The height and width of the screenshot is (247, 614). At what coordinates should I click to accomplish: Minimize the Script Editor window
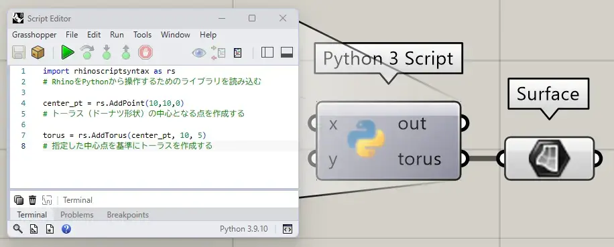222,18
